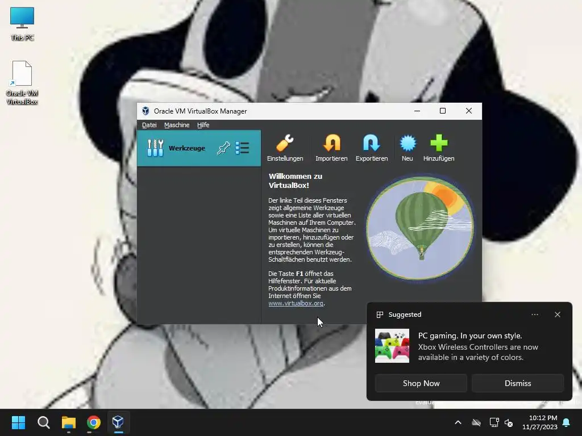The height and width of the screenshot is (436, 582).
Task: Create new VM with Neu icon
Action: pyautogui.click(x=407, y=148)
